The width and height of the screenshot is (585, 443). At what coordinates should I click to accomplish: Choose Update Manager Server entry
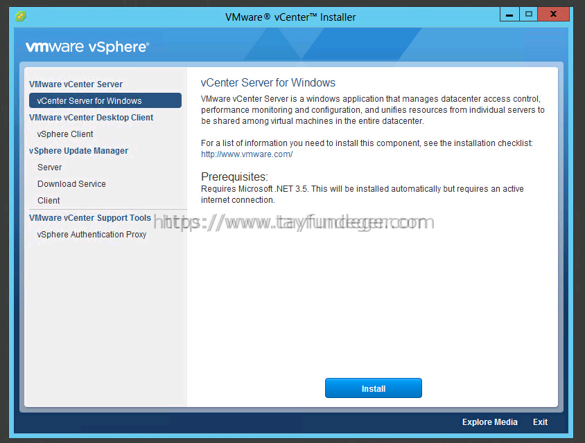pos(49,168)
